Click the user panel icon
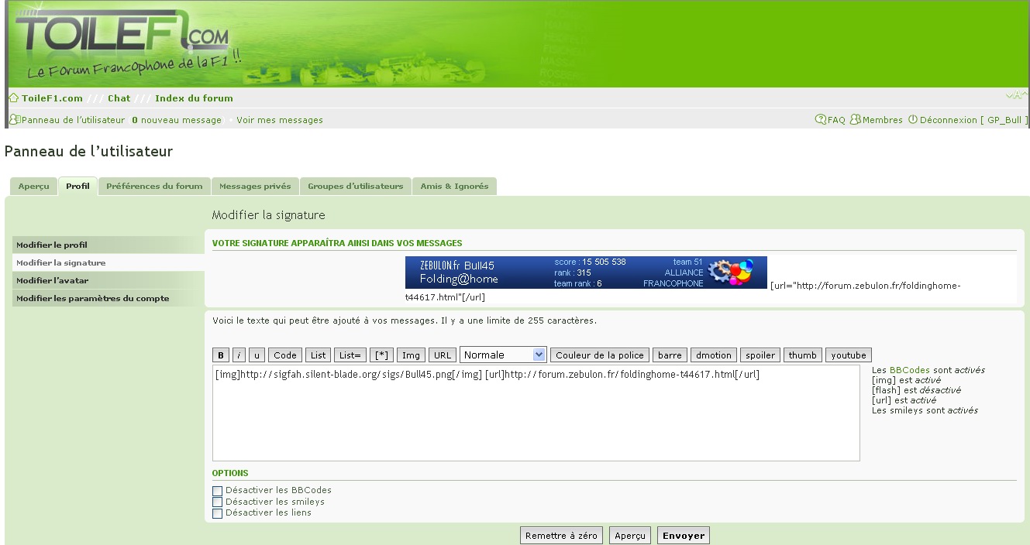Image resolution: width=1030 pixels, height=545 pixels. point(15,120)
